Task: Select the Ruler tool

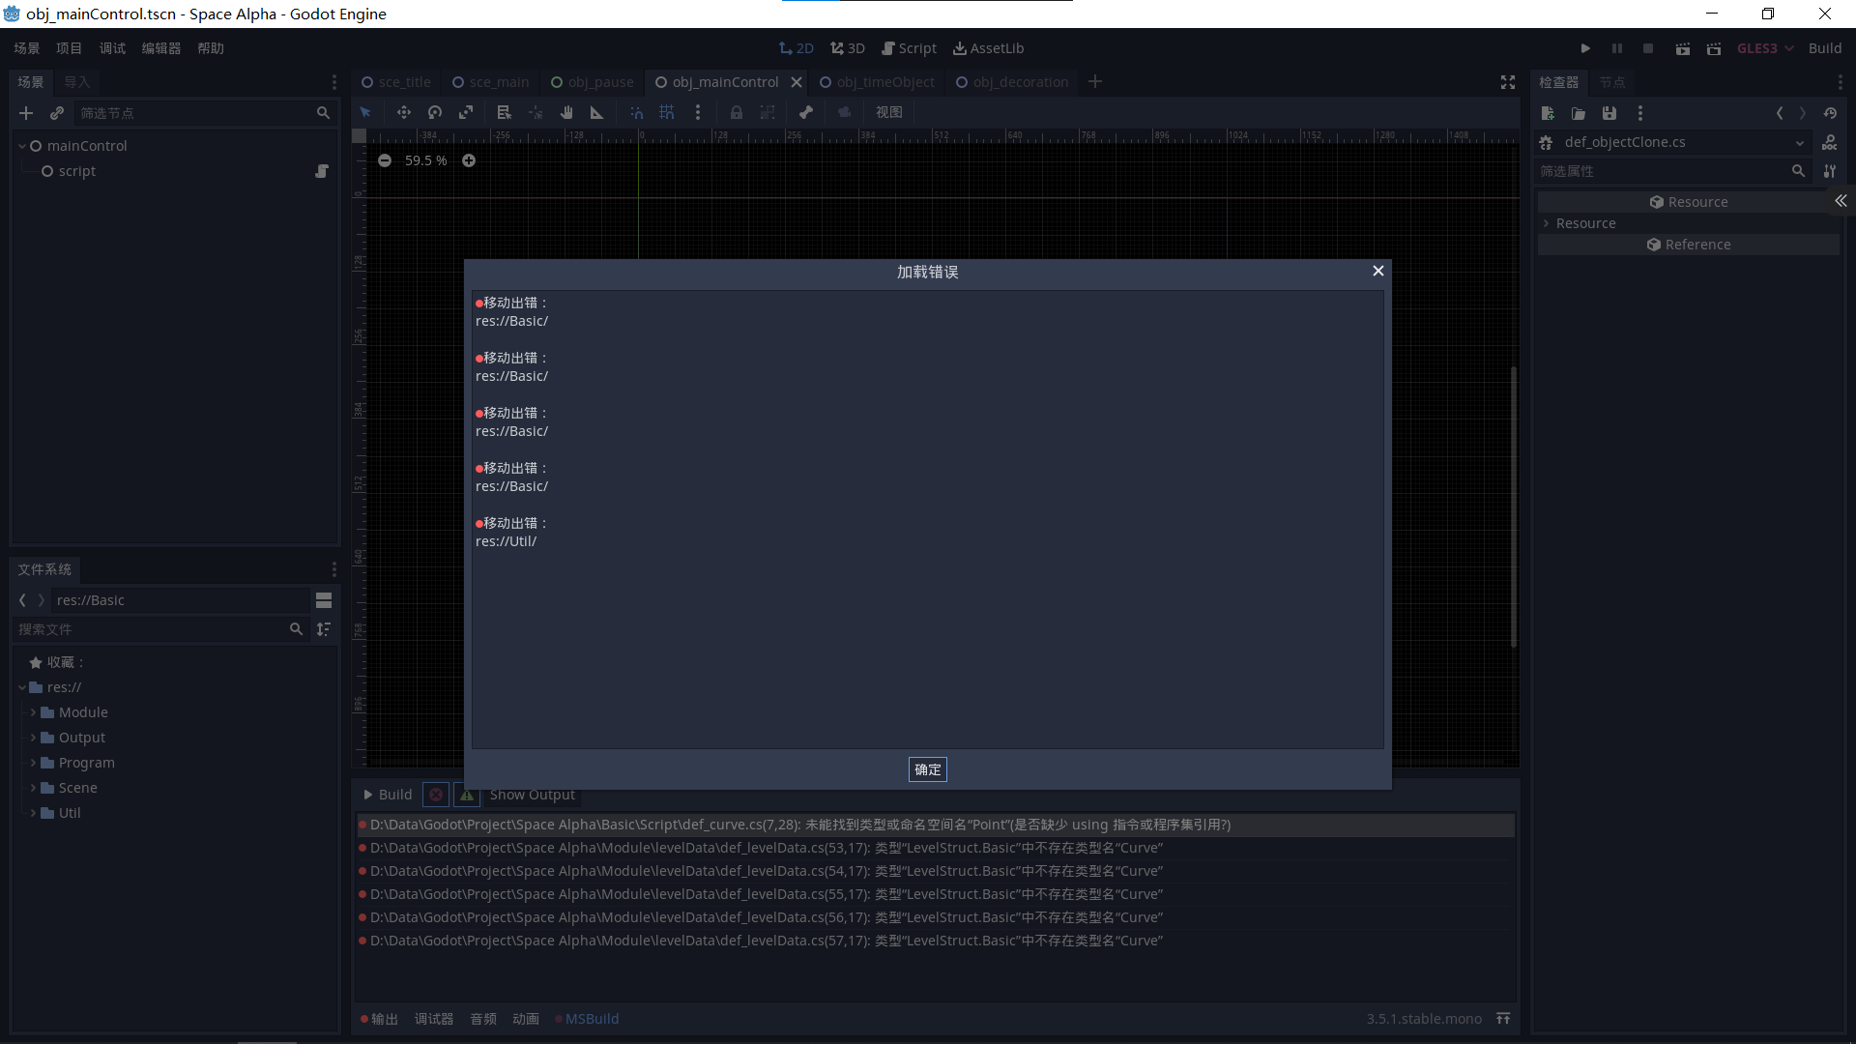Action: tap(596, 112)
